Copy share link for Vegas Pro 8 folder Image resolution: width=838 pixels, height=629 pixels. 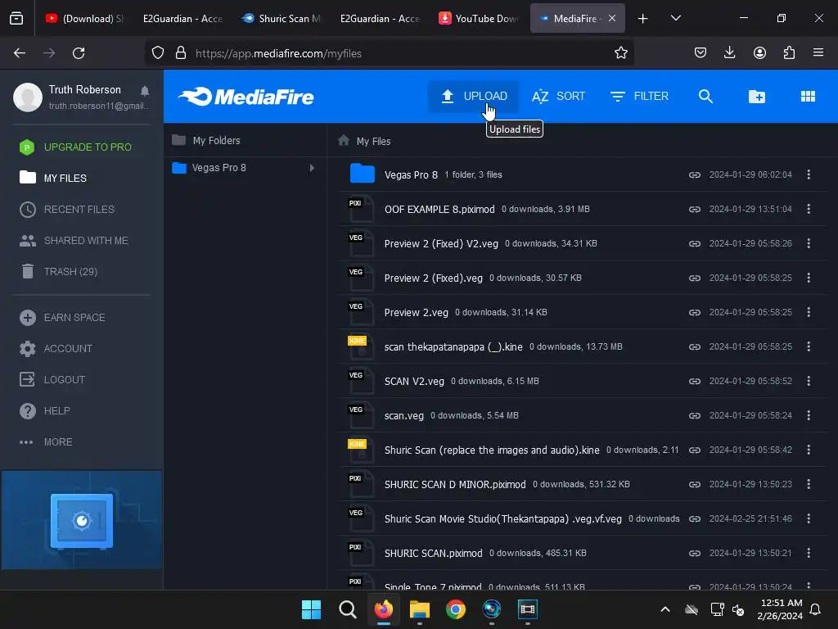pos(694,175)
